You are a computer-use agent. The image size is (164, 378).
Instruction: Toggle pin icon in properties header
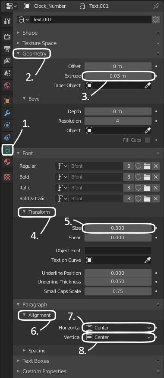point(156,6)
